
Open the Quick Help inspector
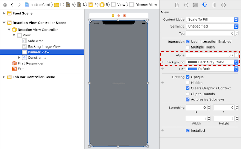coord(186,5)
